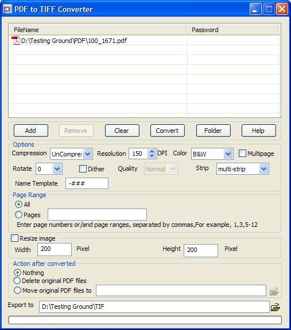Select the D:\Testing Ground\PDF\100_1671.pdf row
Image resolution: width=291 pixels, height=330 pixels.
(x=145, y=41)
